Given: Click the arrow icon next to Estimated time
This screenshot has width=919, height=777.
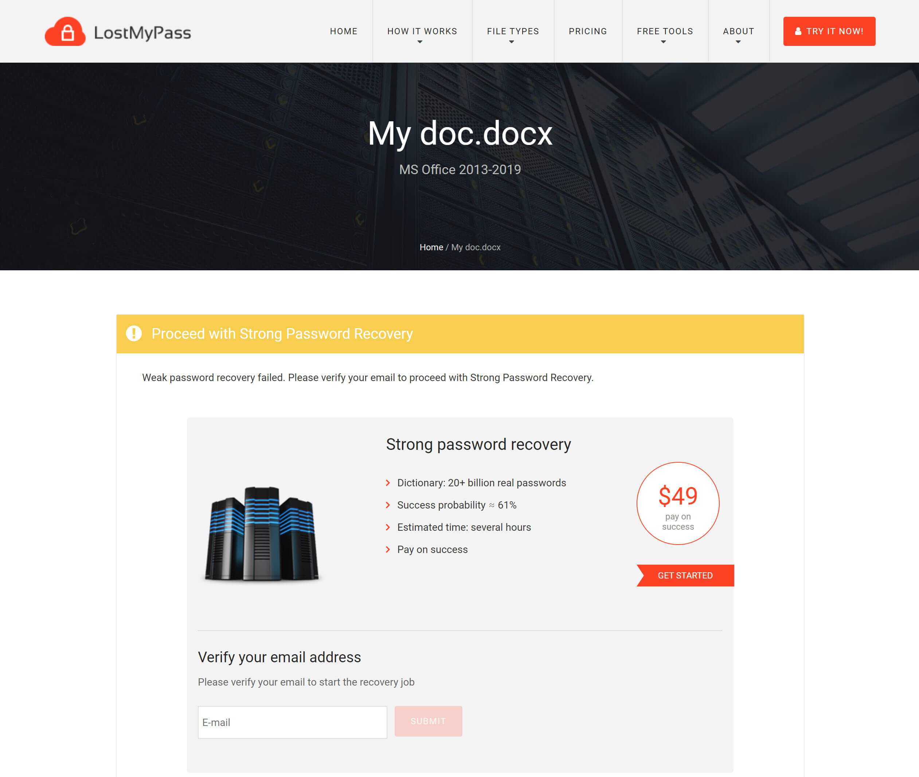Looking at the screenshot, I should (x=388, y=527).
